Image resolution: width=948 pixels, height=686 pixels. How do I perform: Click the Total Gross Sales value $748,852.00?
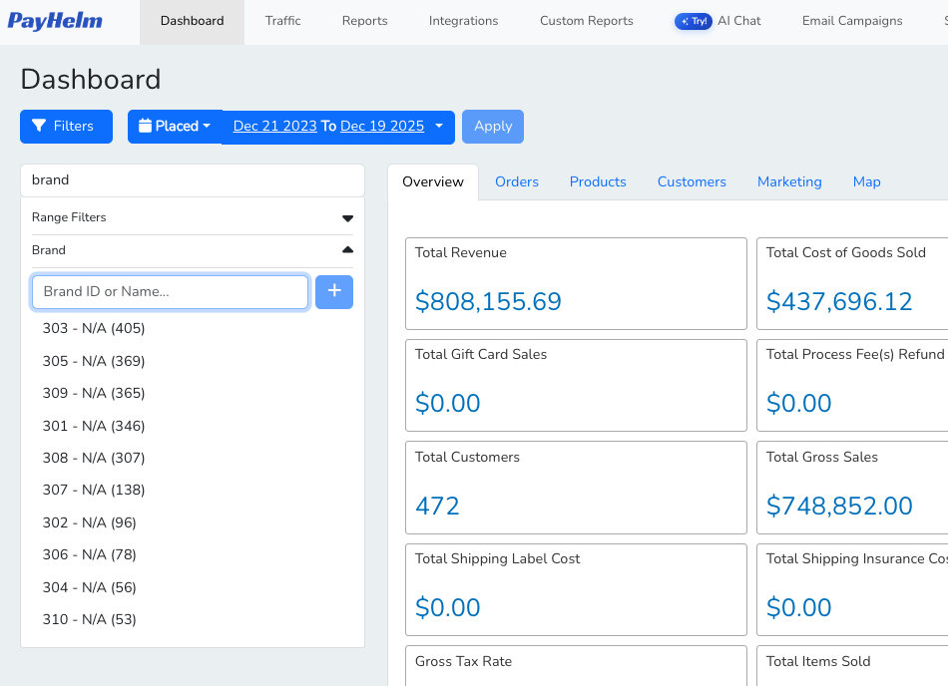tap(839, 507)
